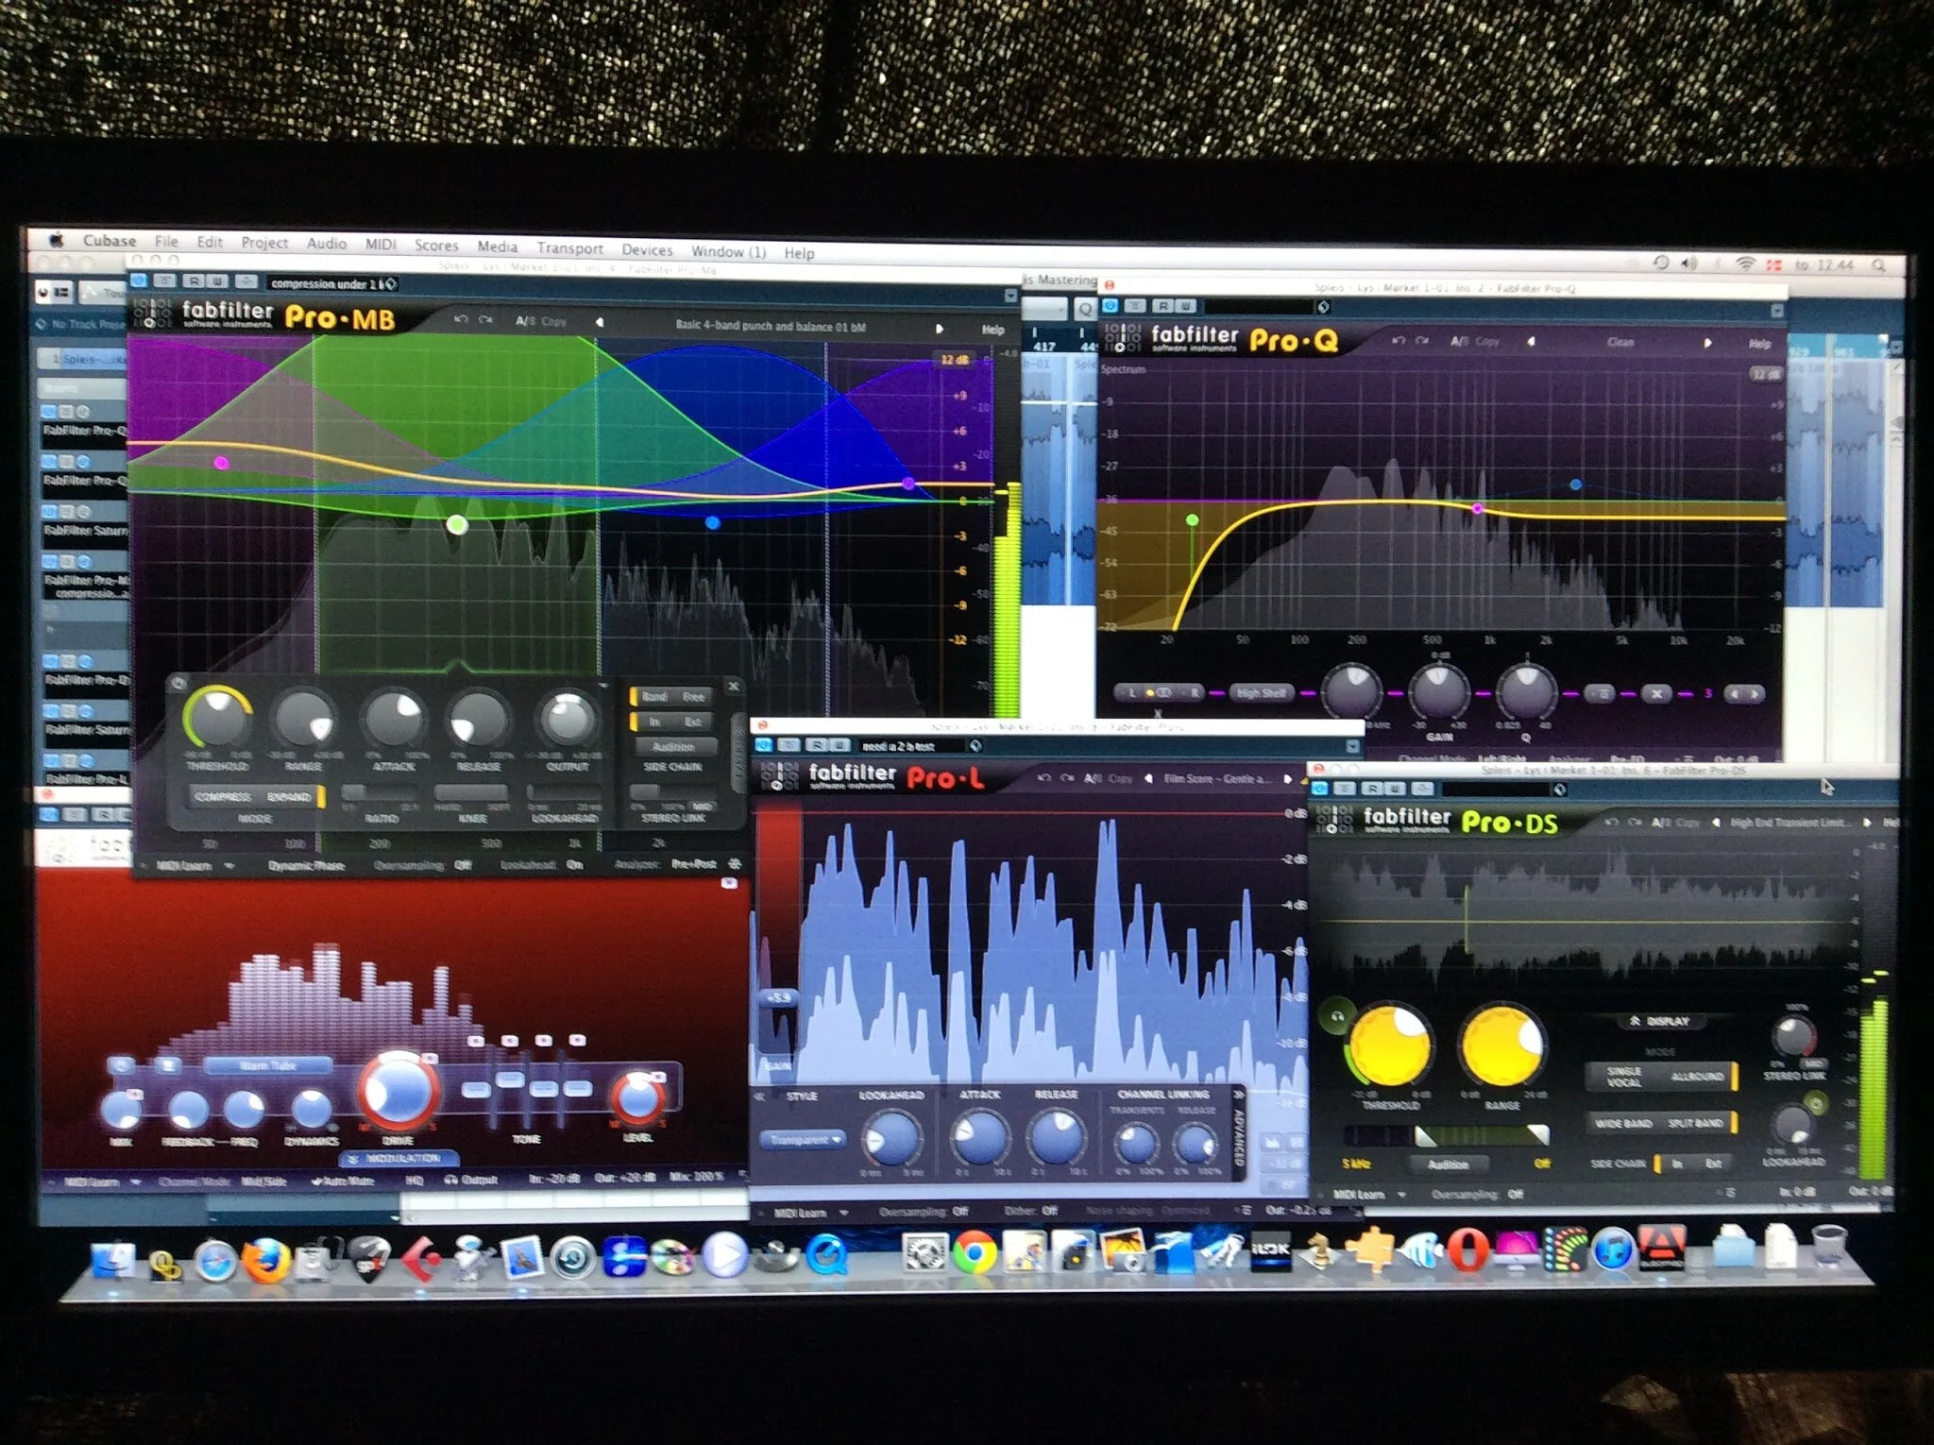The width and height of the screenshot is (1934, 1445).
Task: Open the iLok app in the Dock
Action: [x=1270, y=1251]
